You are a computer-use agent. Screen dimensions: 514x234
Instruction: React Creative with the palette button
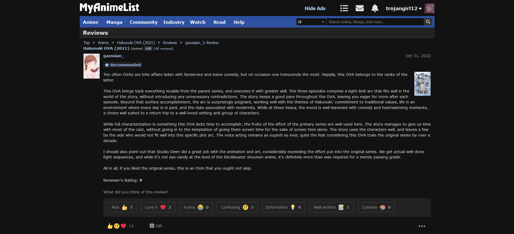[376, 207]
